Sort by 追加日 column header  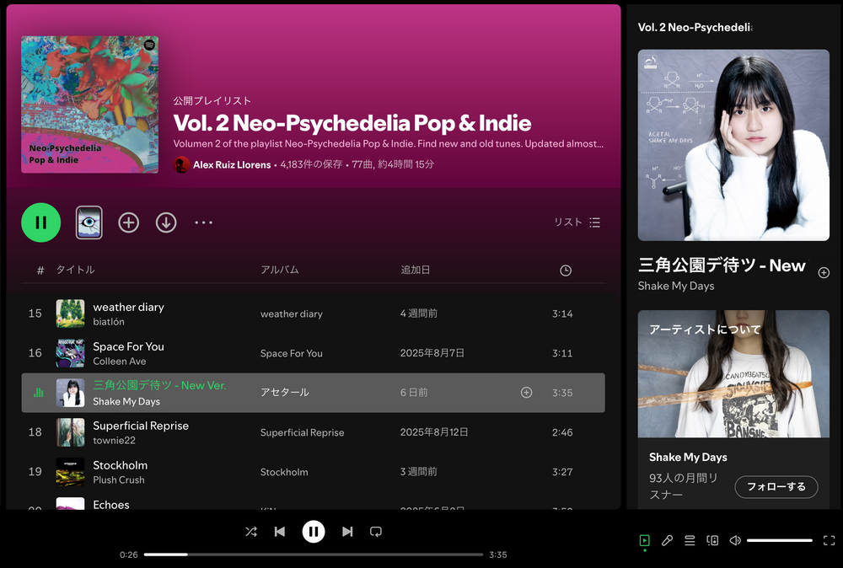point(415,270)
